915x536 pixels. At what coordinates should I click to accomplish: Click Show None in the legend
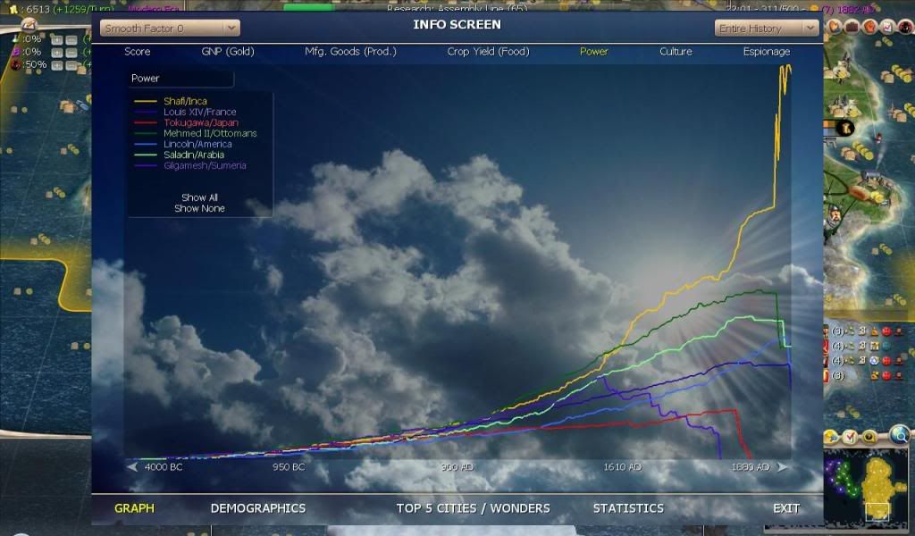[x=199, y=208]
